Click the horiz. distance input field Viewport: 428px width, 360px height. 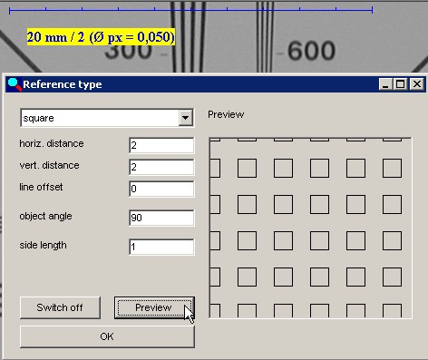[161, 145]
